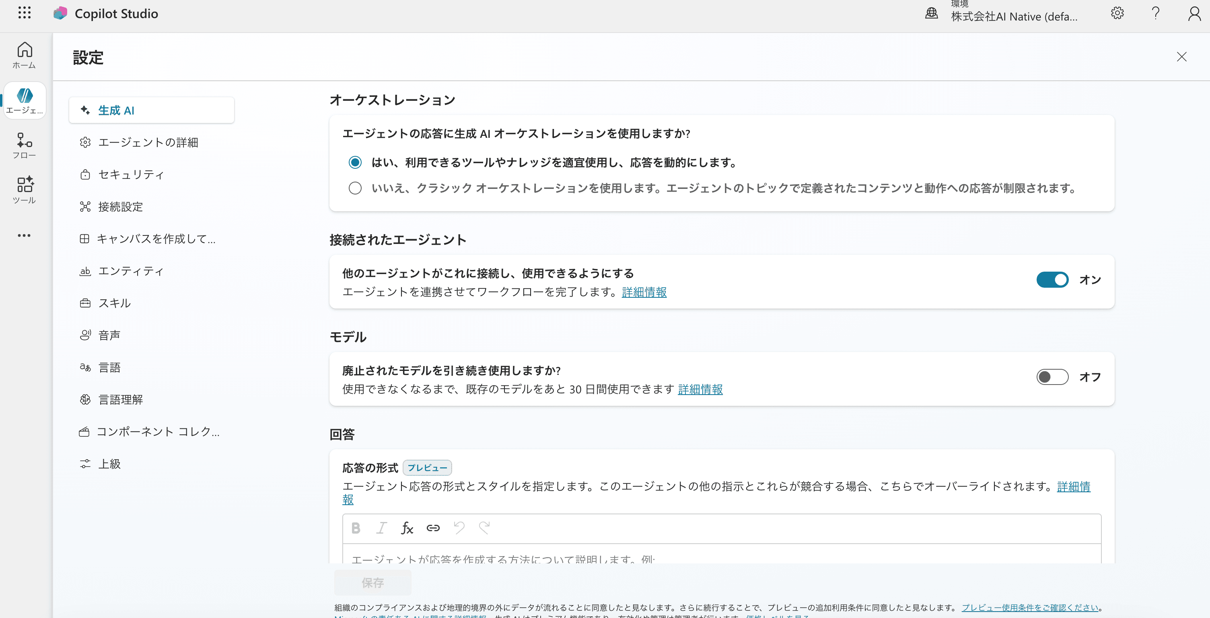Image resolution: width=1210 pixels, height=618 pixels.
Task: Click the 設定 page heading
Action: pyautogui.click(x=88, y=57)
